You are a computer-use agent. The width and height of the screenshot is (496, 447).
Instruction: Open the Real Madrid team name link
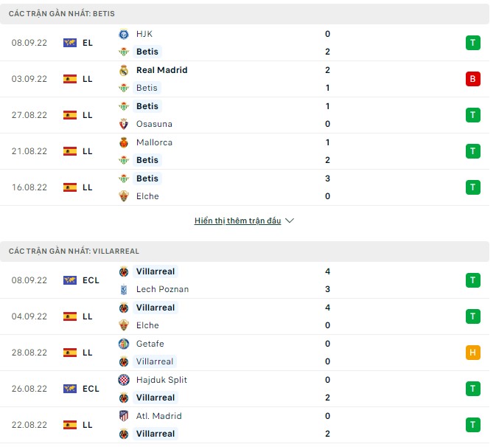click(162, 70)
